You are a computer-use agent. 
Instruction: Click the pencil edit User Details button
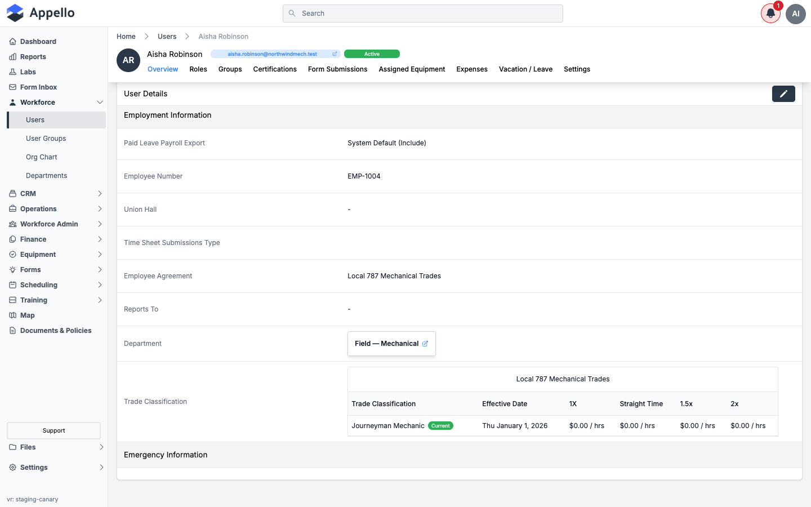(x=783, y=94)
